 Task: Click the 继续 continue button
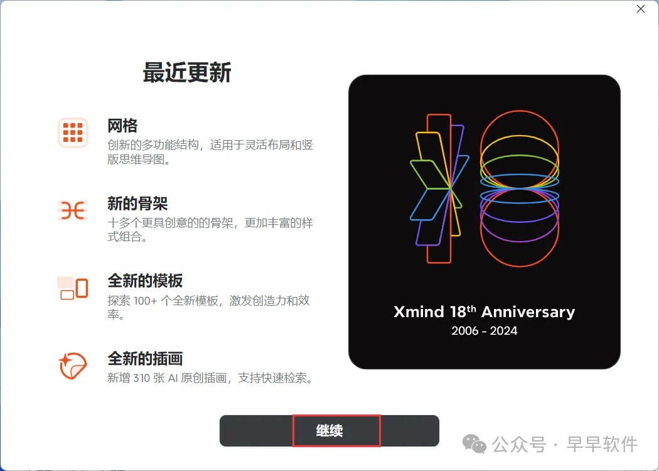329,431
